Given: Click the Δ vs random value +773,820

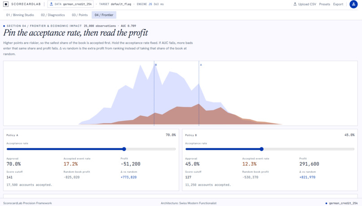Looking at the screenshot, I should [128, 177].
